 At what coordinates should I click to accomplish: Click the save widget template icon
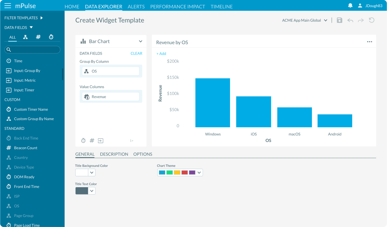[339, 20]
